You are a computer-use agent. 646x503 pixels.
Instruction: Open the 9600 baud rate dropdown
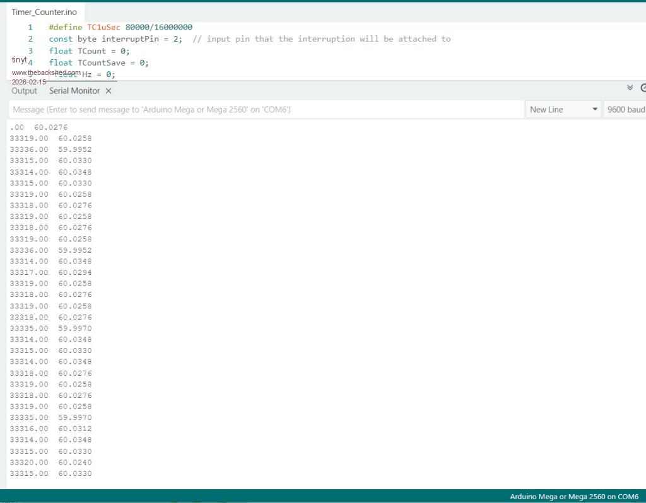point(625,110)
